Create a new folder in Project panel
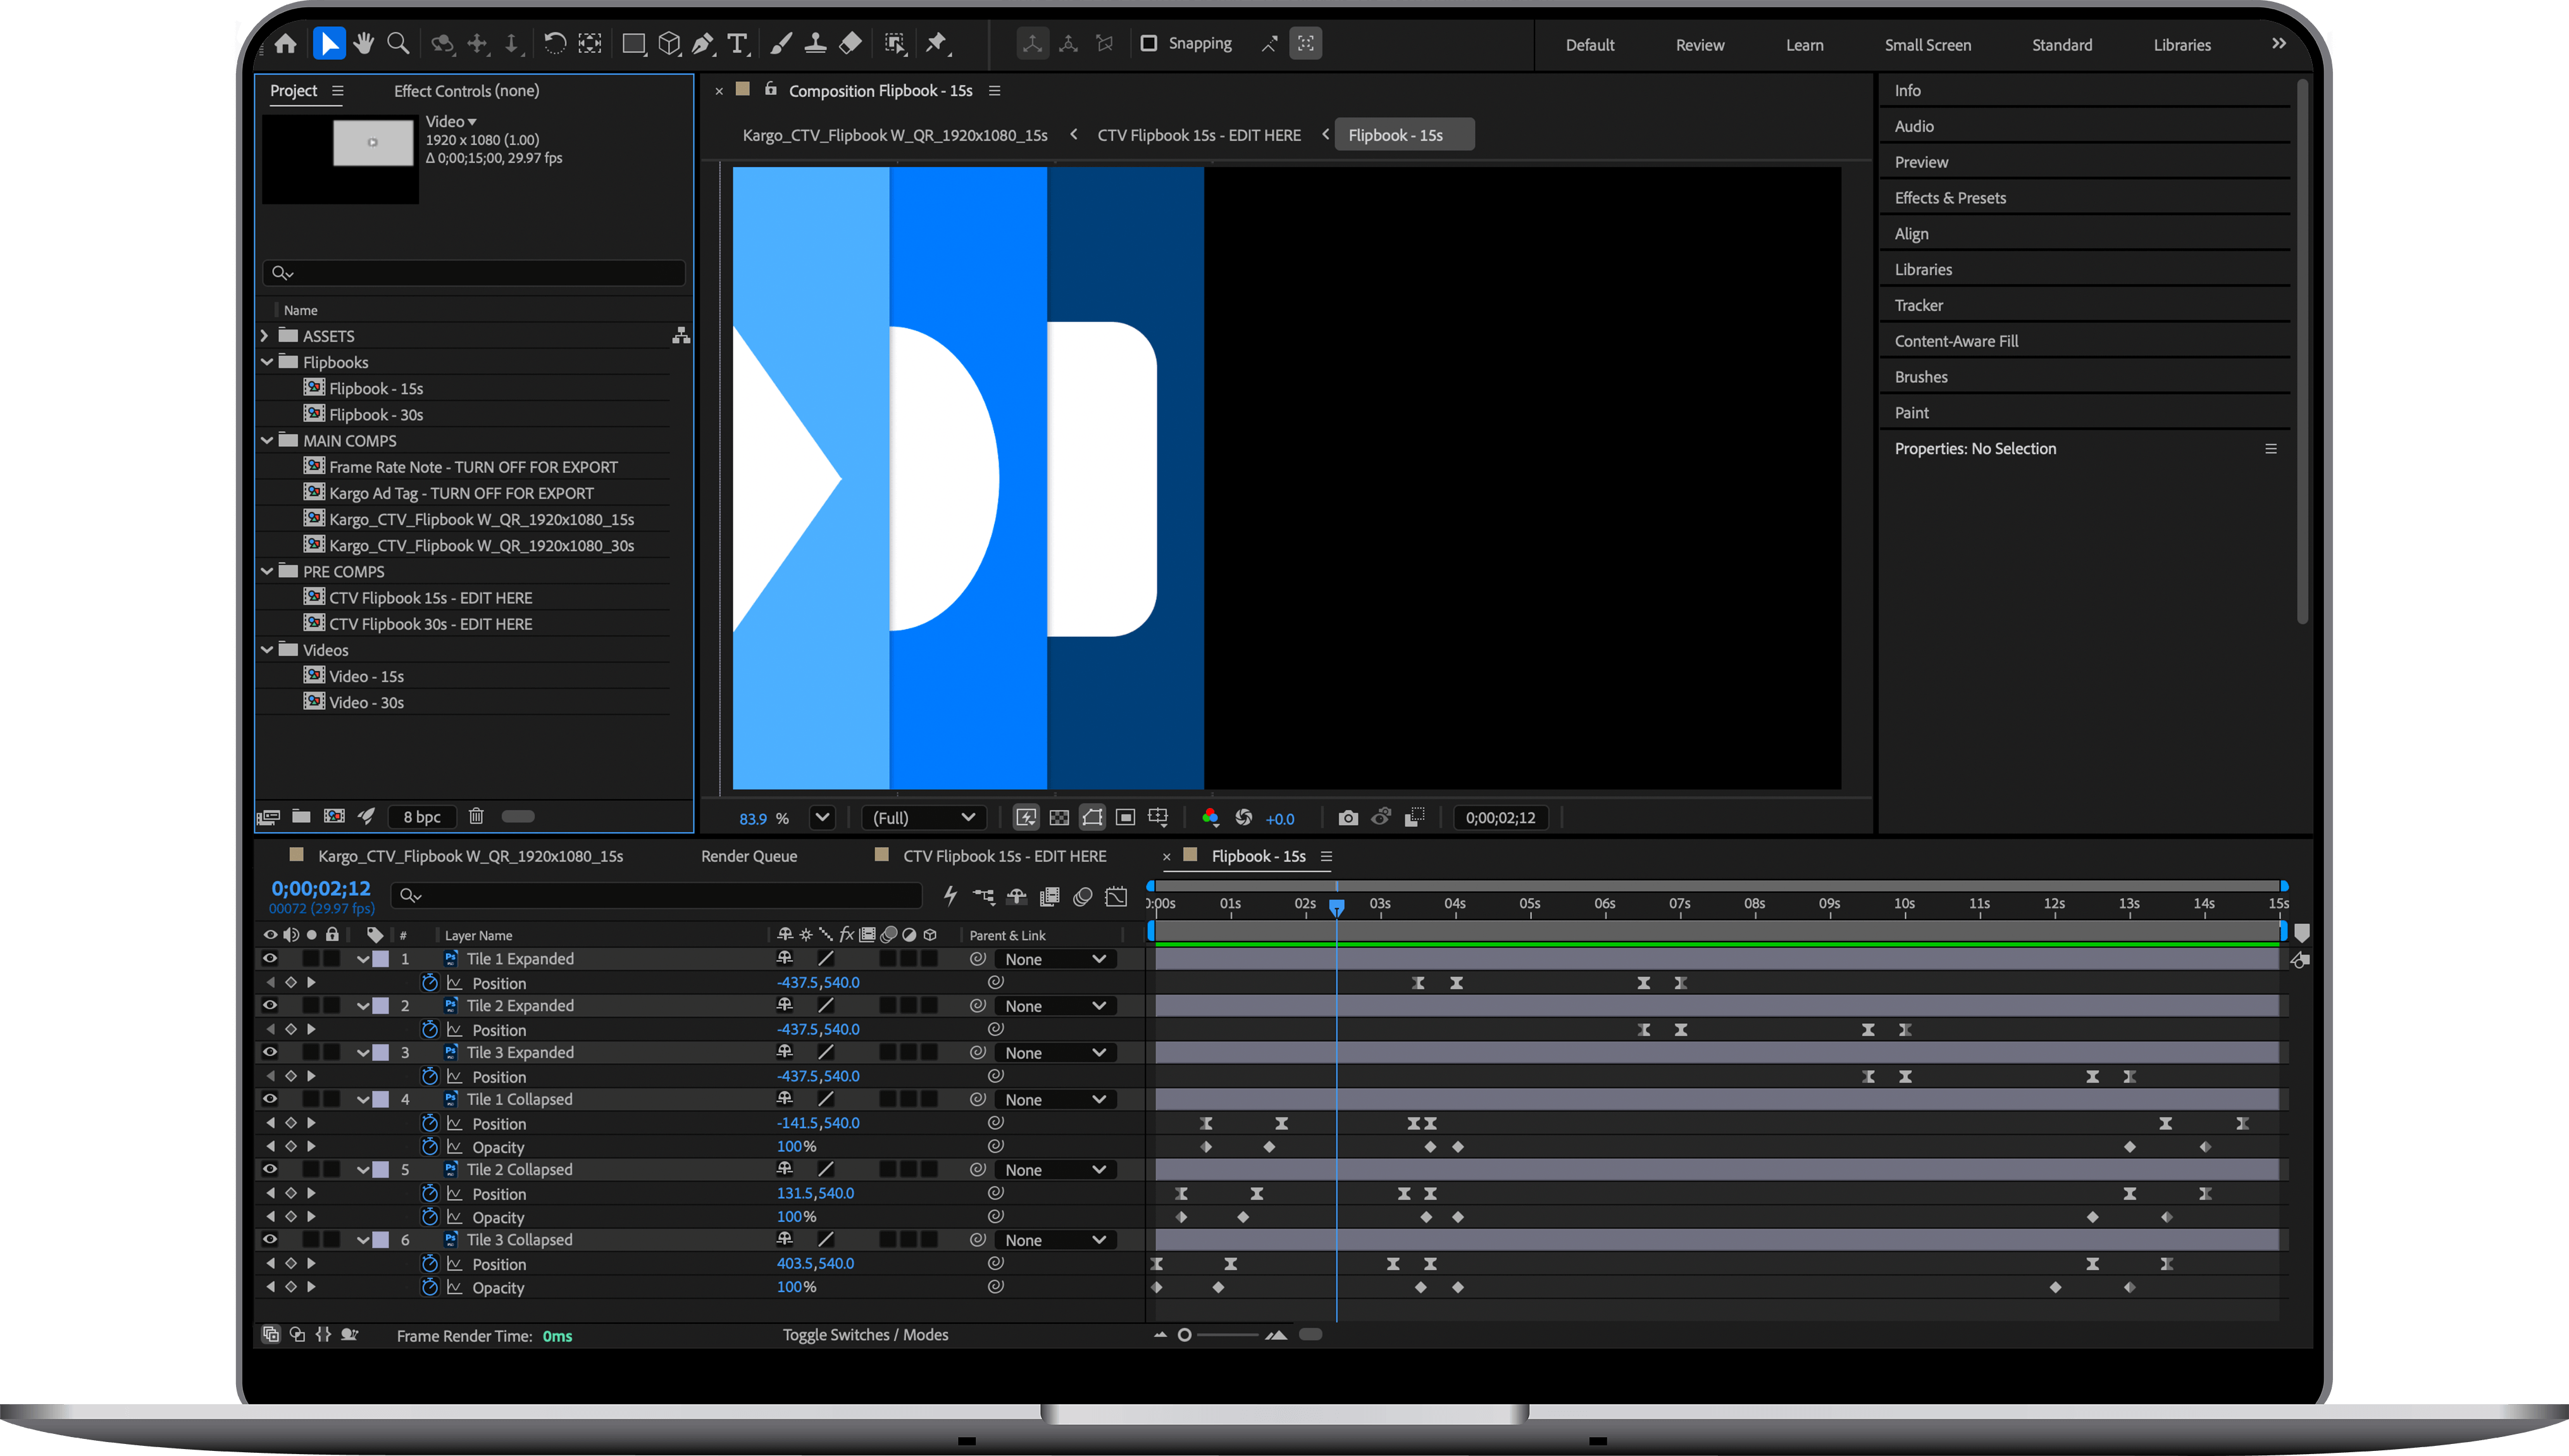2569x1456 pixels. pos(301,816)
